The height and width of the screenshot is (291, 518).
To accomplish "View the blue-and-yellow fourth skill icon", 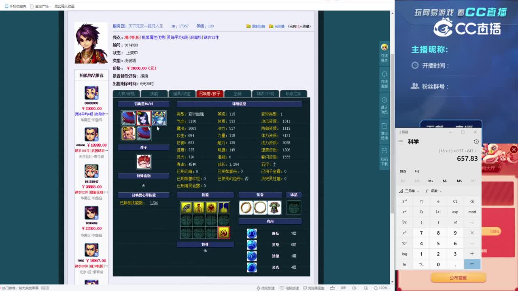I will click(x=224, y=208).
